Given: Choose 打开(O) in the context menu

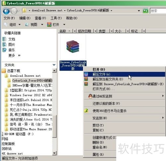Looking at the screenshot, I should 124,70.
